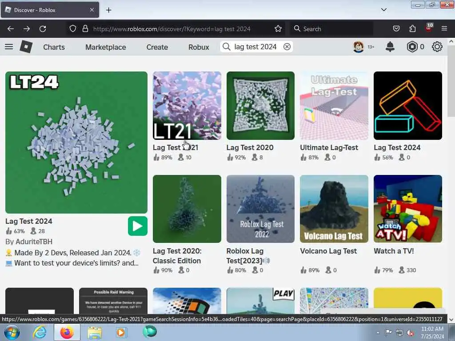Select the Discover - Roblox tab

(x=50, y=10)
